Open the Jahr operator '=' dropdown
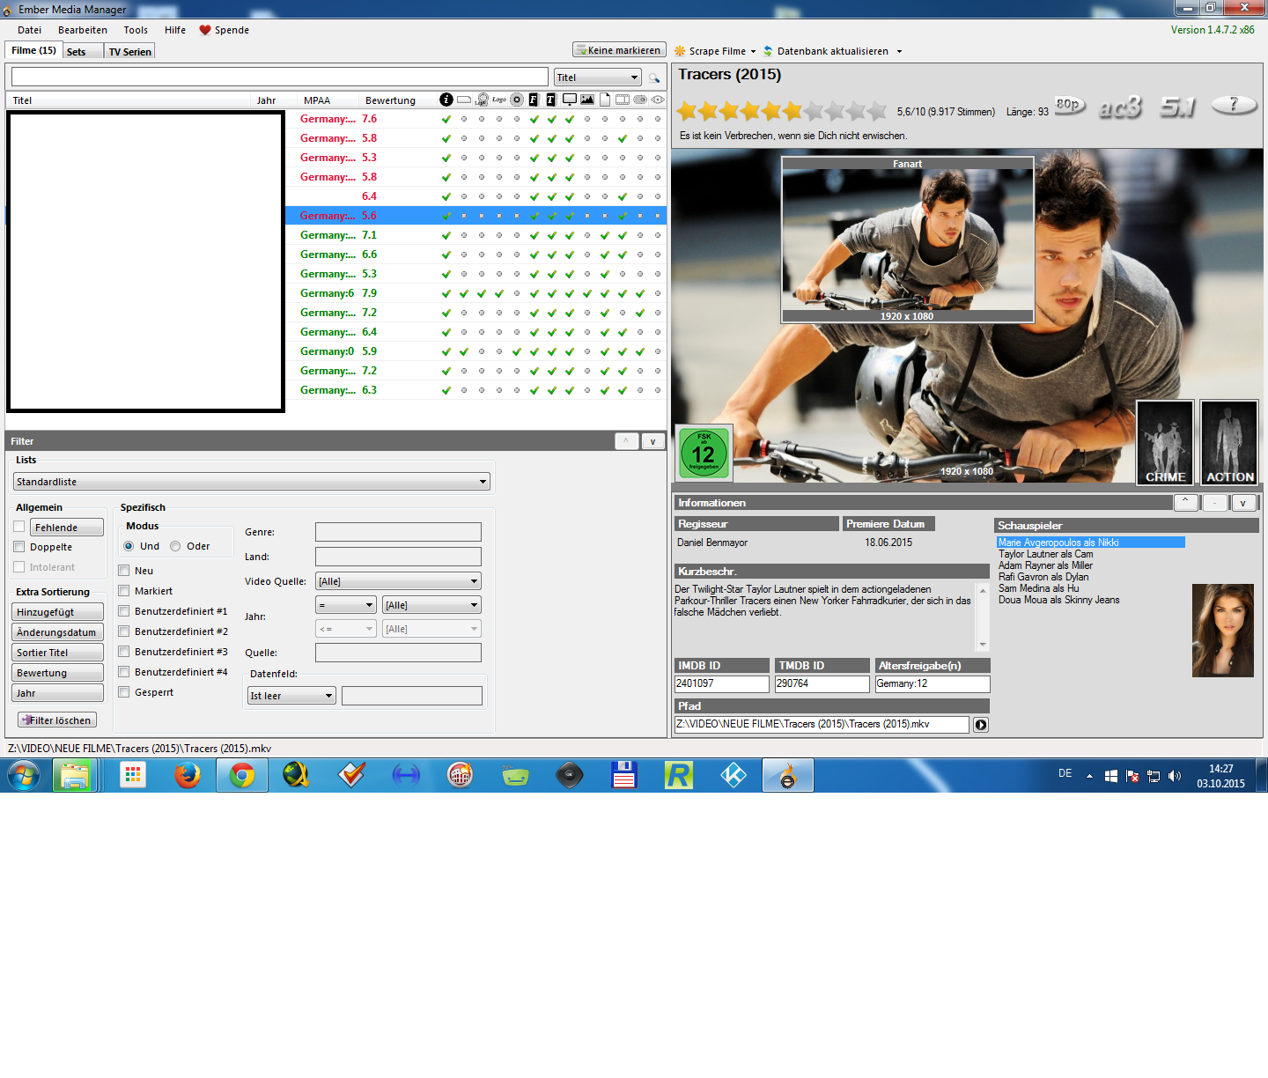This screenshot has height=1078, width=1268. (346, 605)
